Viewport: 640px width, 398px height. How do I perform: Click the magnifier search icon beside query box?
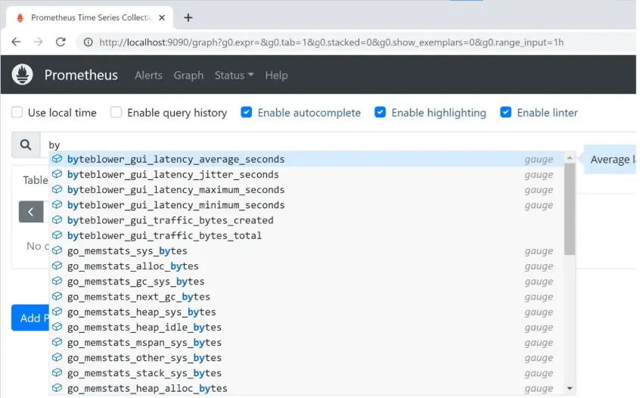[26, 145]
